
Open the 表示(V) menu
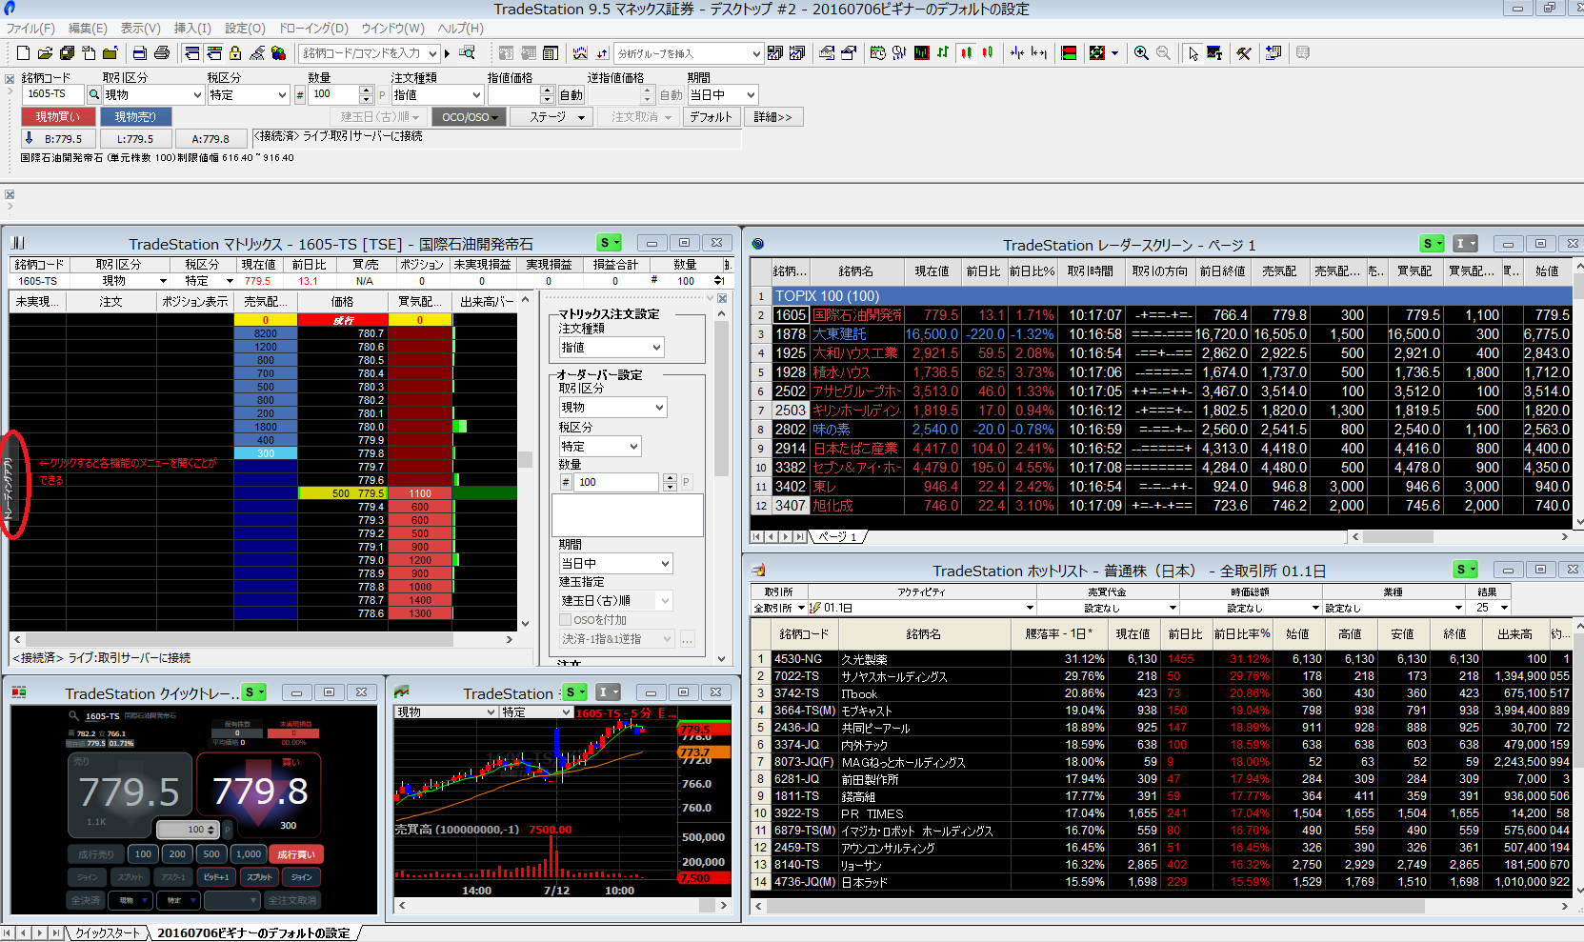tap(140, 29)
